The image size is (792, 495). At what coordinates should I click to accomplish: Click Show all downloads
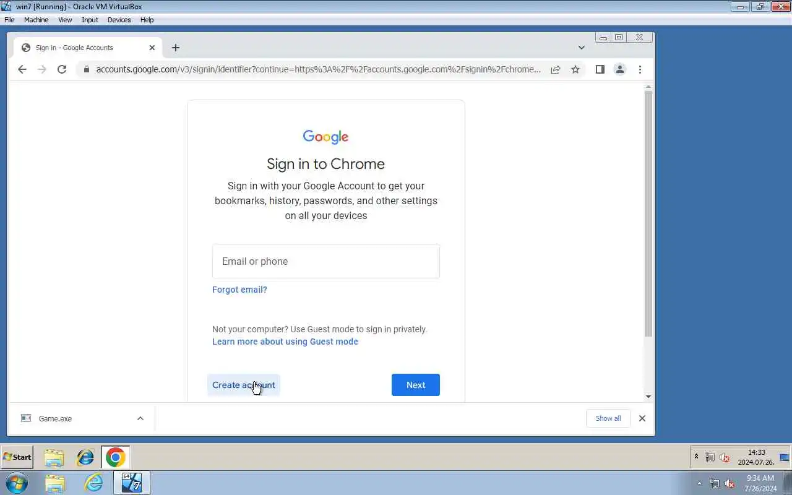[x=608, y=418]
